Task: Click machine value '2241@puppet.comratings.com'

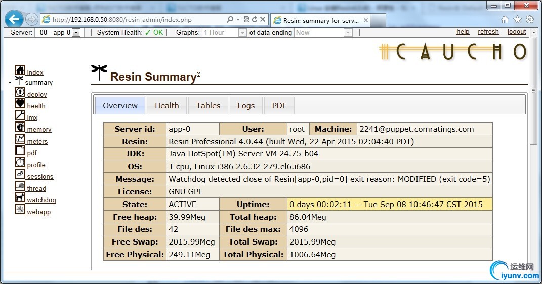Action: click(416, 129)
